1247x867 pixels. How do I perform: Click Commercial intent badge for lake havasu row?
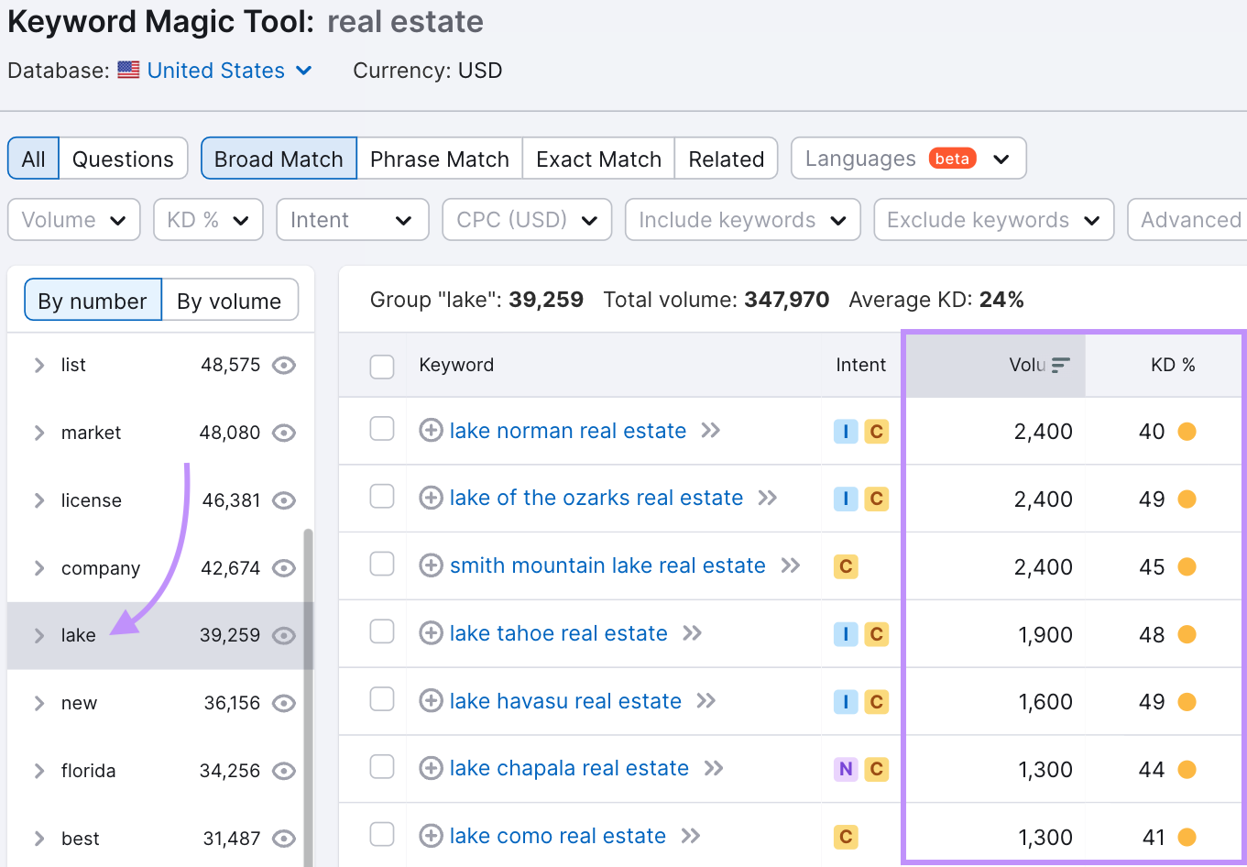pos(877,702)
